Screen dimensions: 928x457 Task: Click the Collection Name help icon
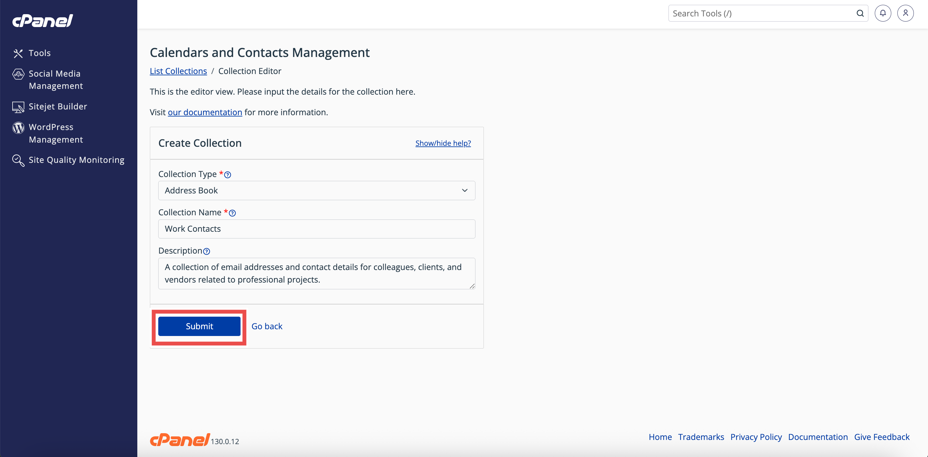point(232,213)
